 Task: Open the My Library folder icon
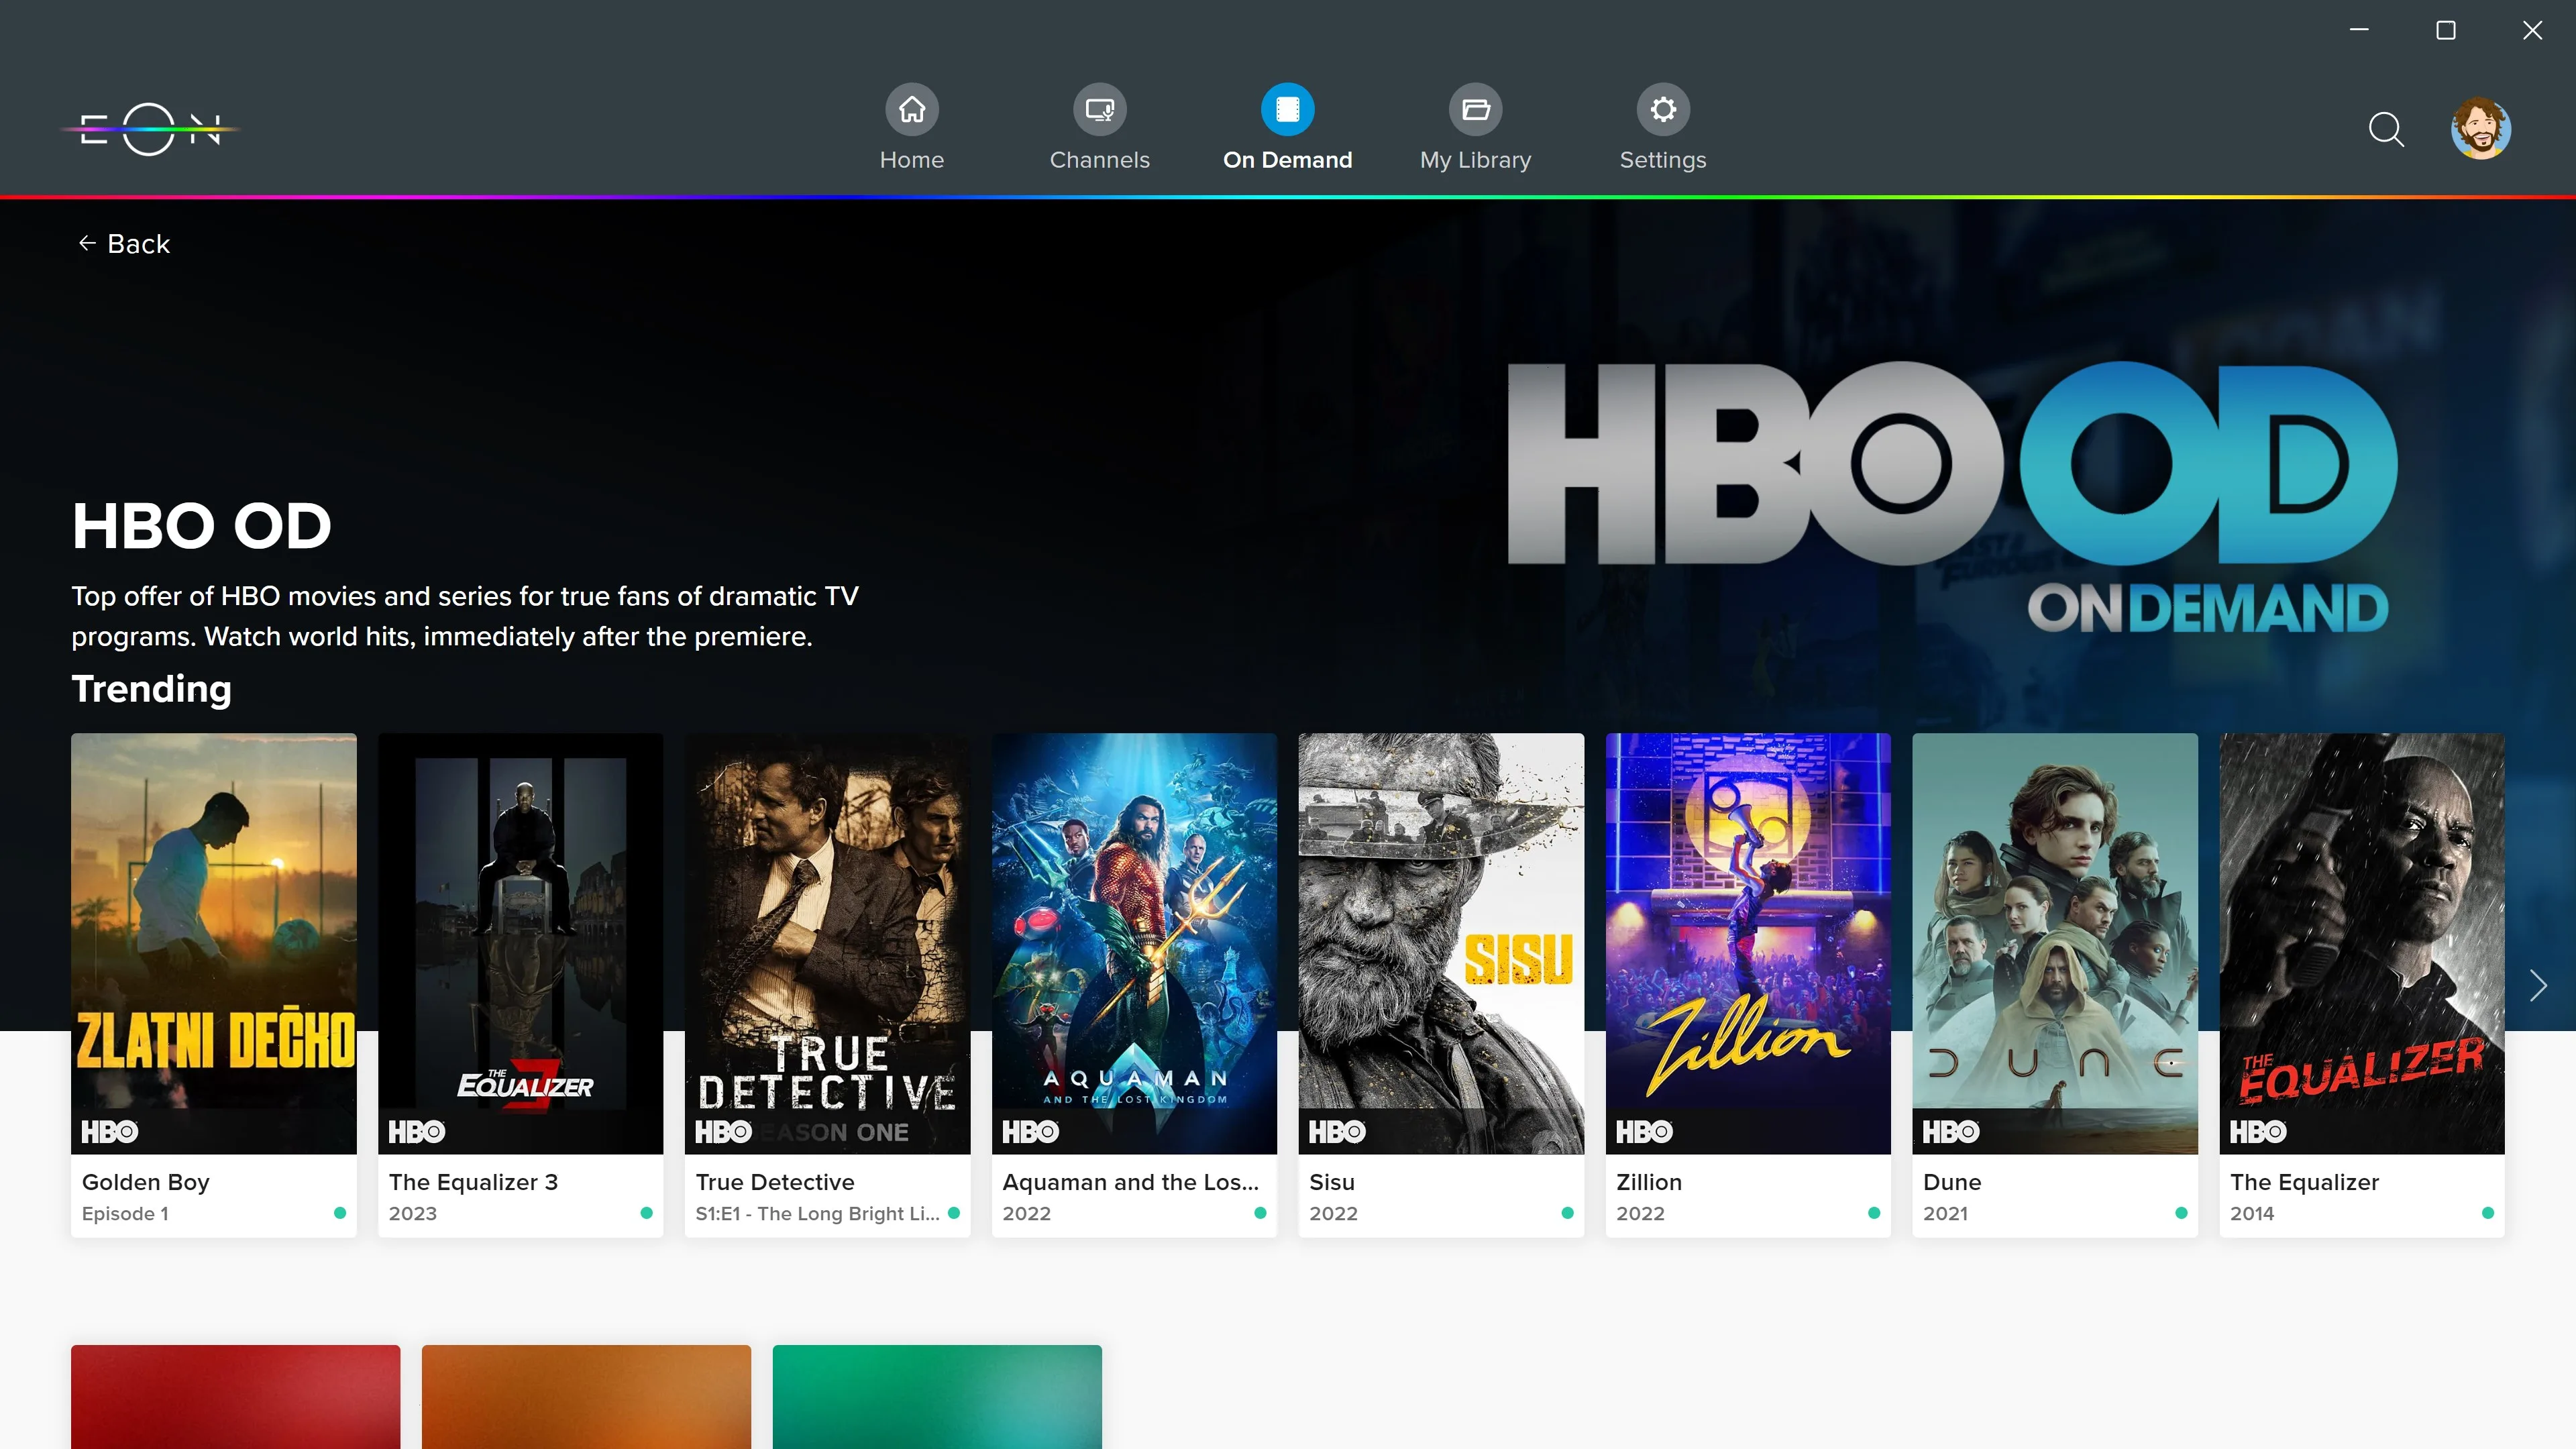pos(1475,109)
